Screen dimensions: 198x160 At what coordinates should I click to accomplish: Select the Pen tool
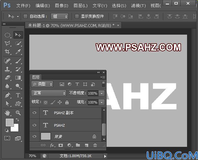pyautogui.click(x=7, y=95)
